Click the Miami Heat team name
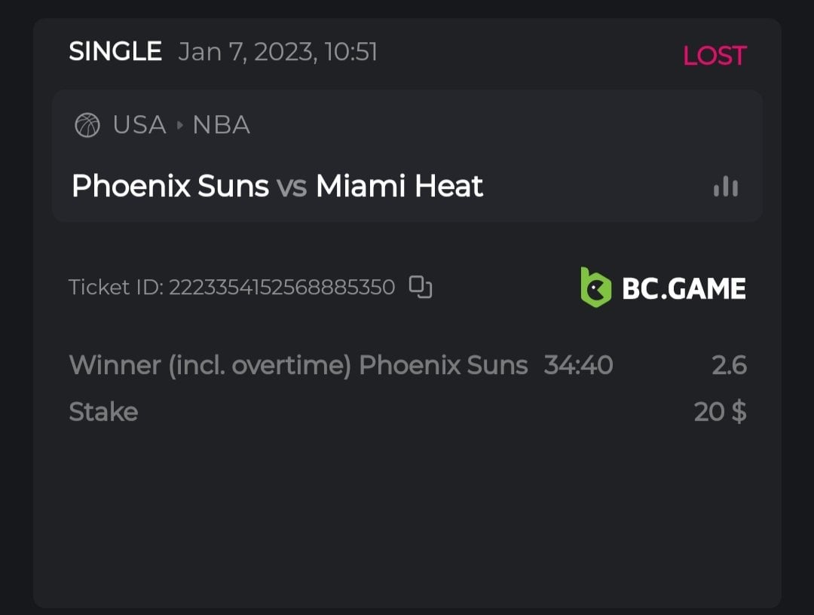 (399, 186)
